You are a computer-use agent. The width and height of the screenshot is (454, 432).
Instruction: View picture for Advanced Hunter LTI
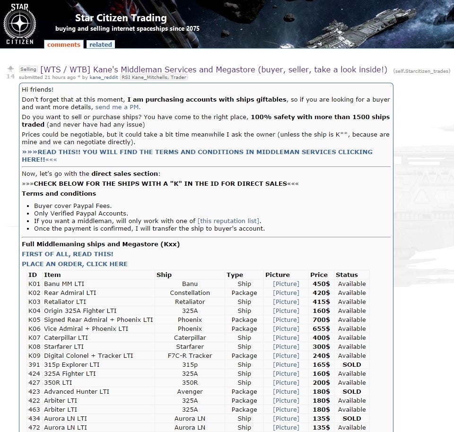click(286, 392)
